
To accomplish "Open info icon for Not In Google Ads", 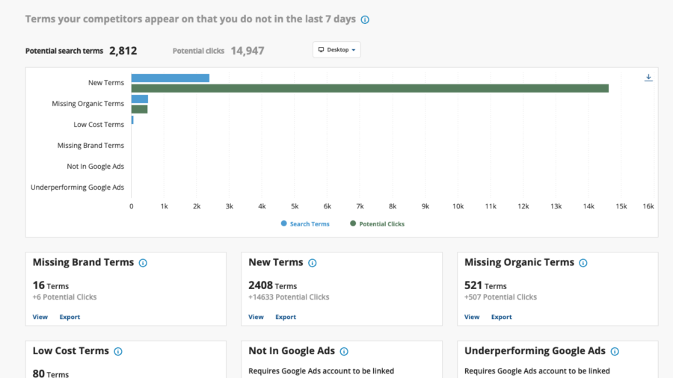I will [x=344, y=351].
